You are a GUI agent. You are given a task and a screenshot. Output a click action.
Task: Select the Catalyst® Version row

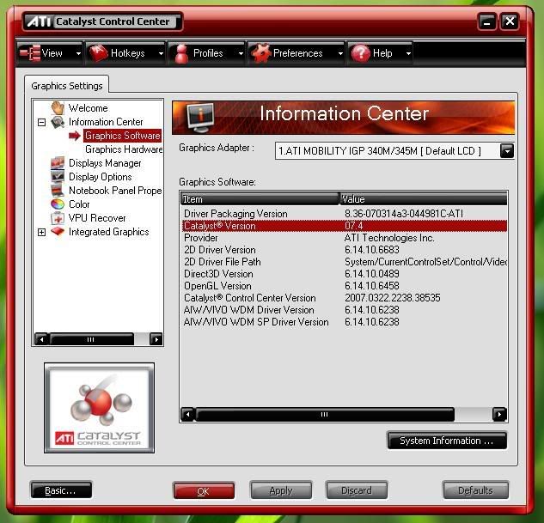click(x=345, y=226)
